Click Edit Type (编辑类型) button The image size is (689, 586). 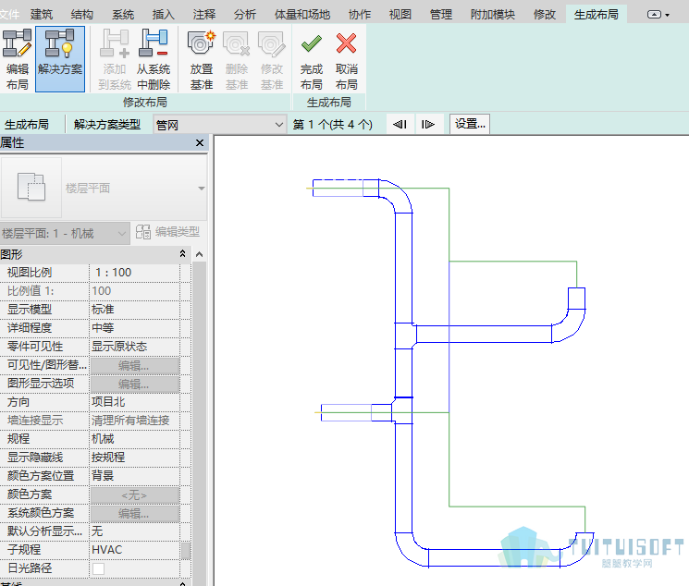point(167,232)
